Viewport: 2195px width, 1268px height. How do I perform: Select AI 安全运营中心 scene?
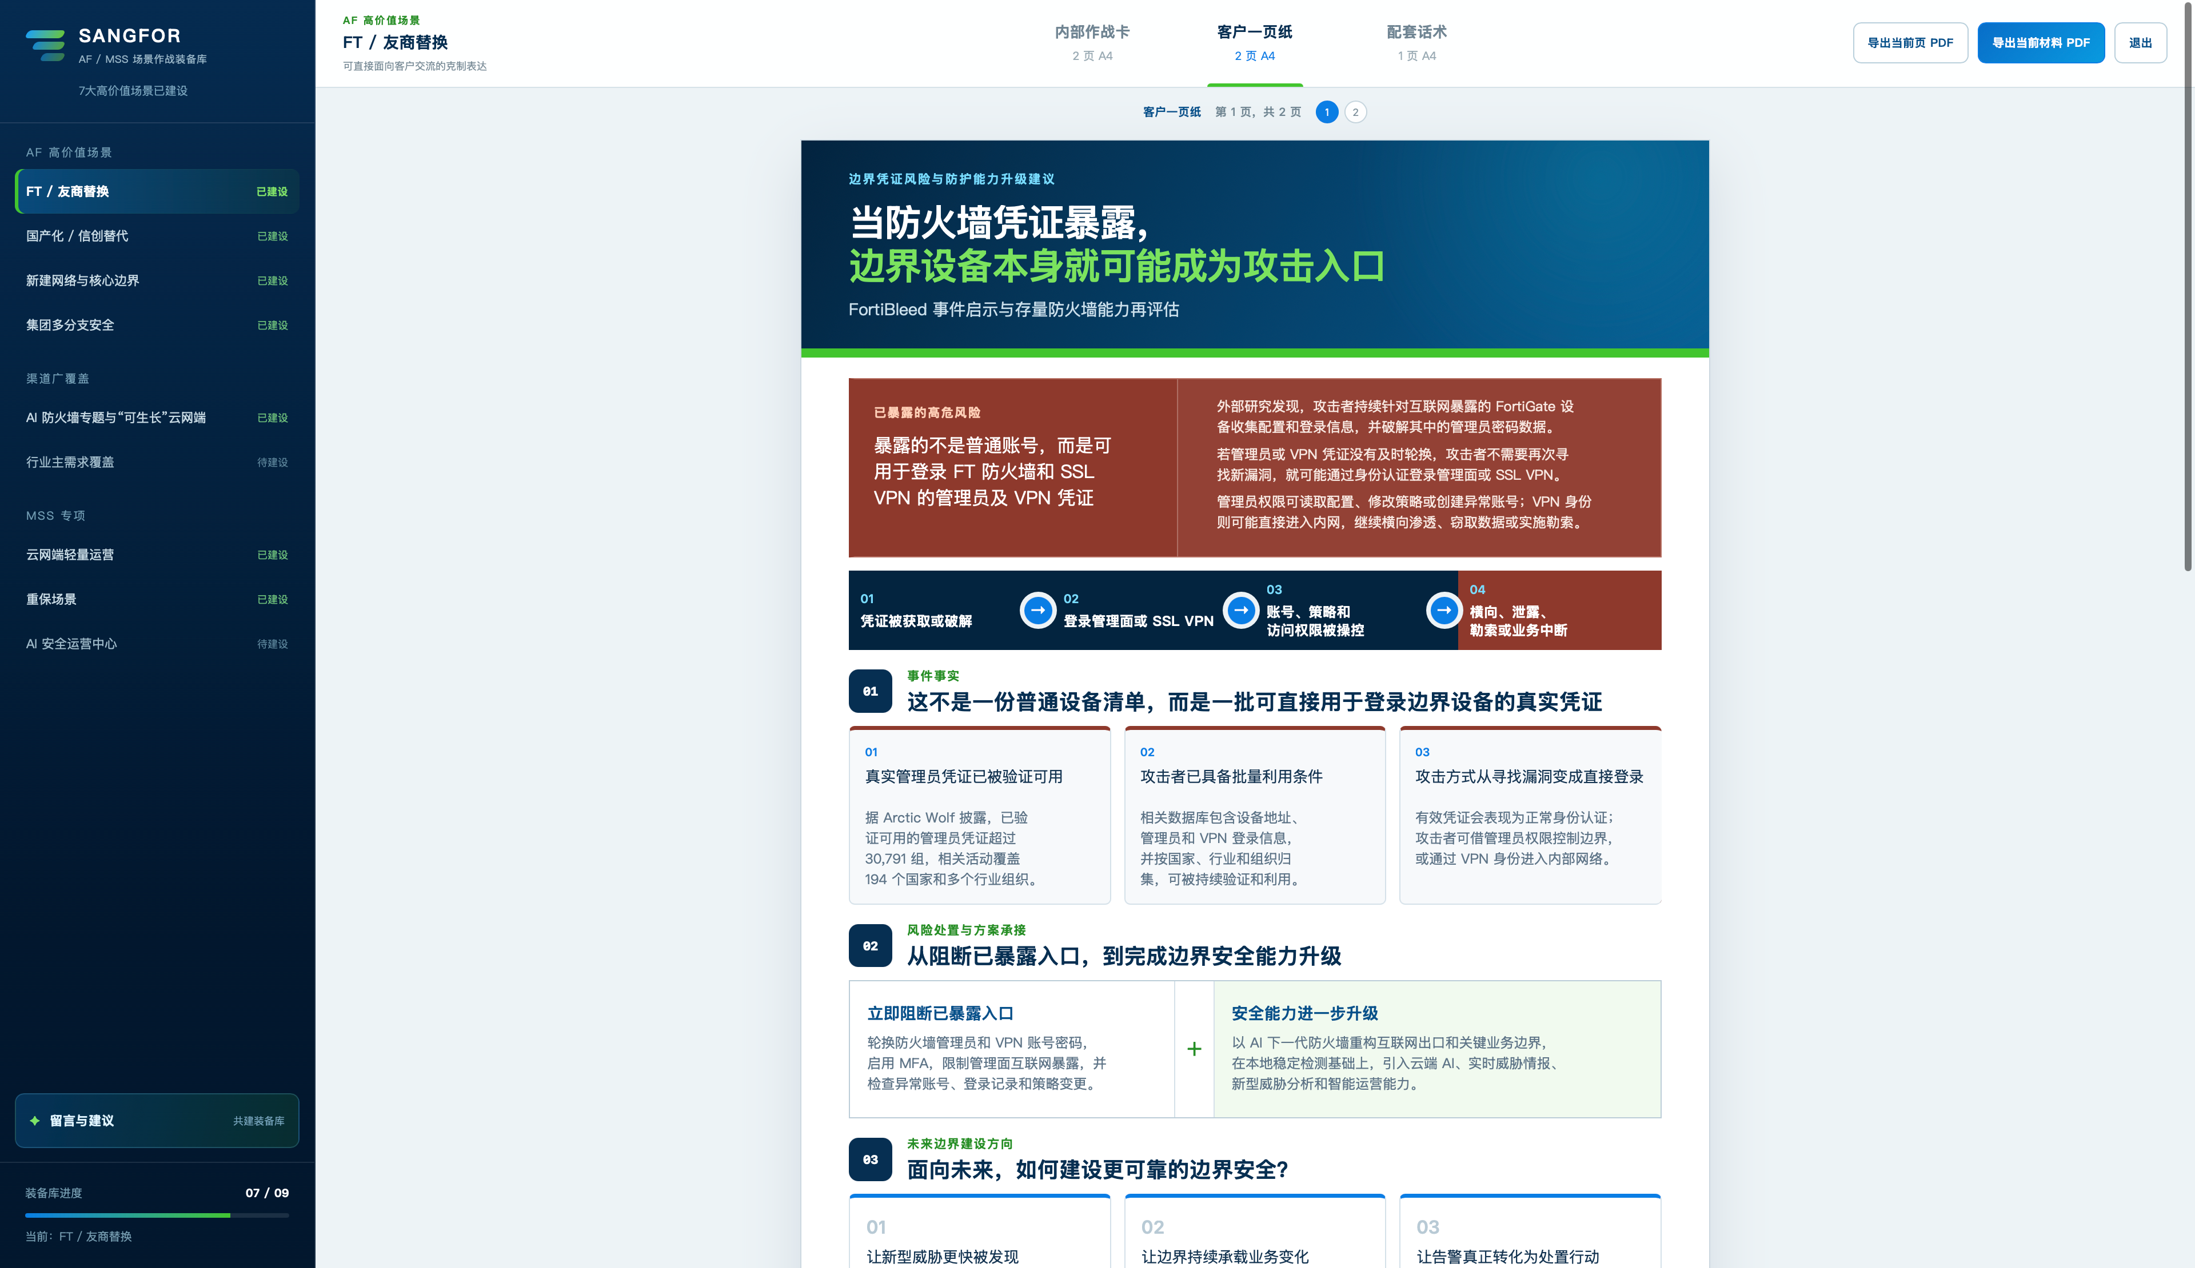pos(157,644)
